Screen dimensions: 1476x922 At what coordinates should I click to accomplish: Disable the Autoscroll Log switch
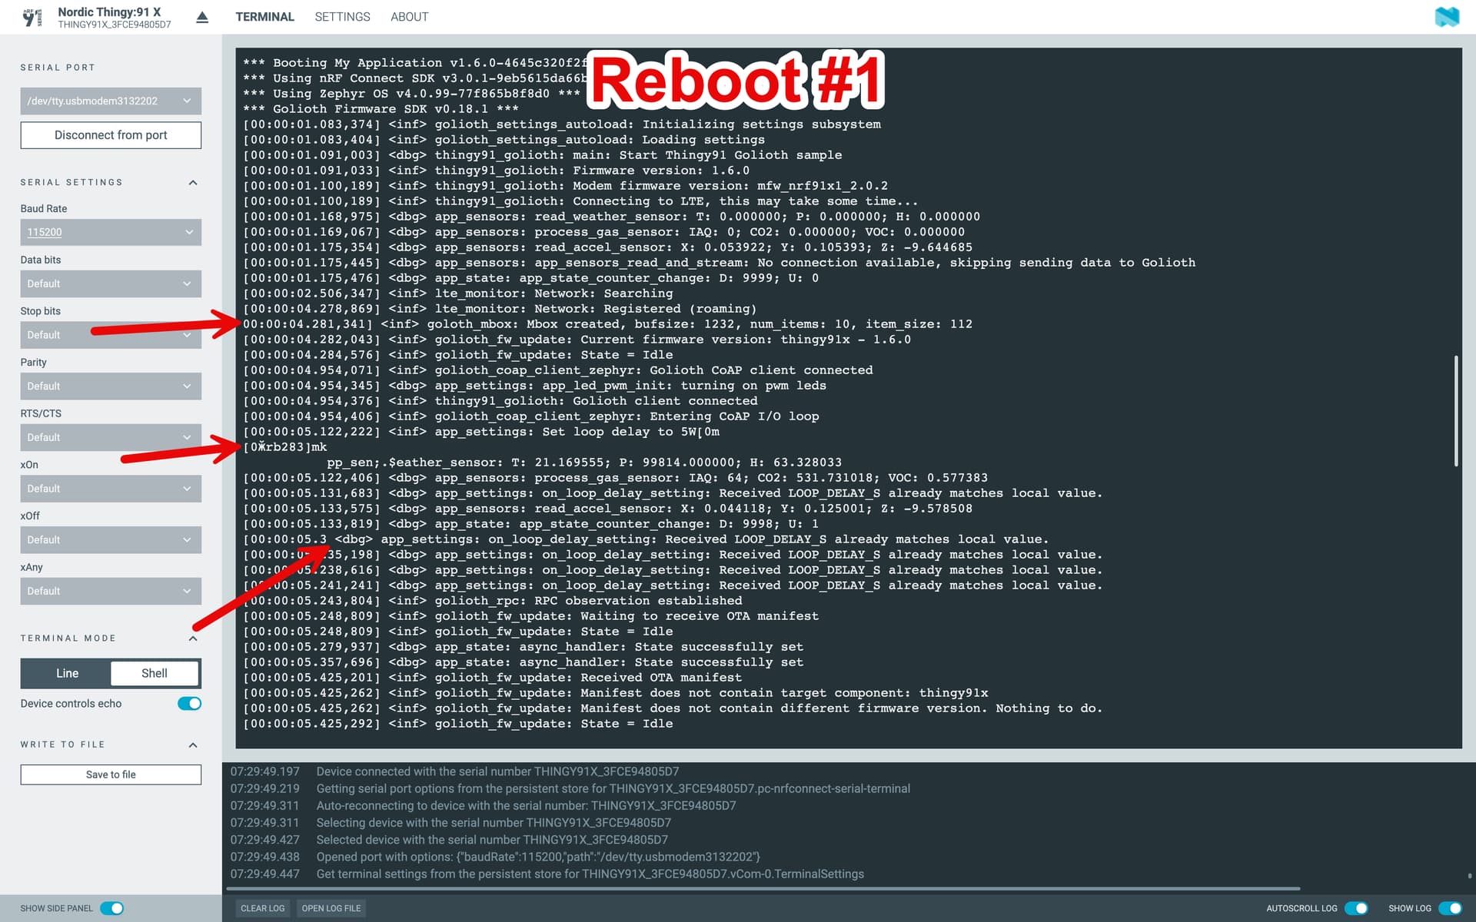[1356, 908]
